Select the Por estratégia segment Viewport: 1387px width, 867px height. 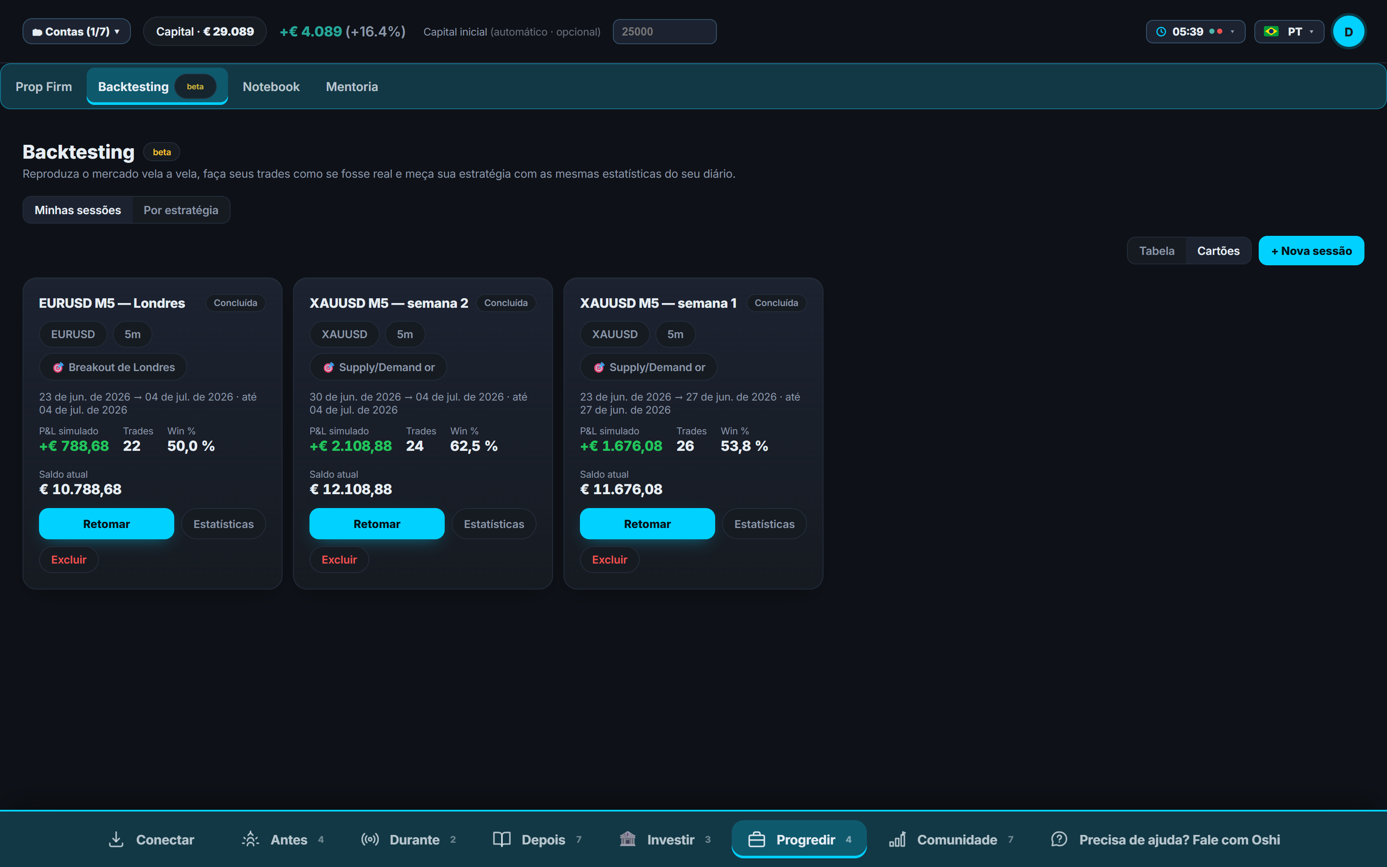click(181, 210)
